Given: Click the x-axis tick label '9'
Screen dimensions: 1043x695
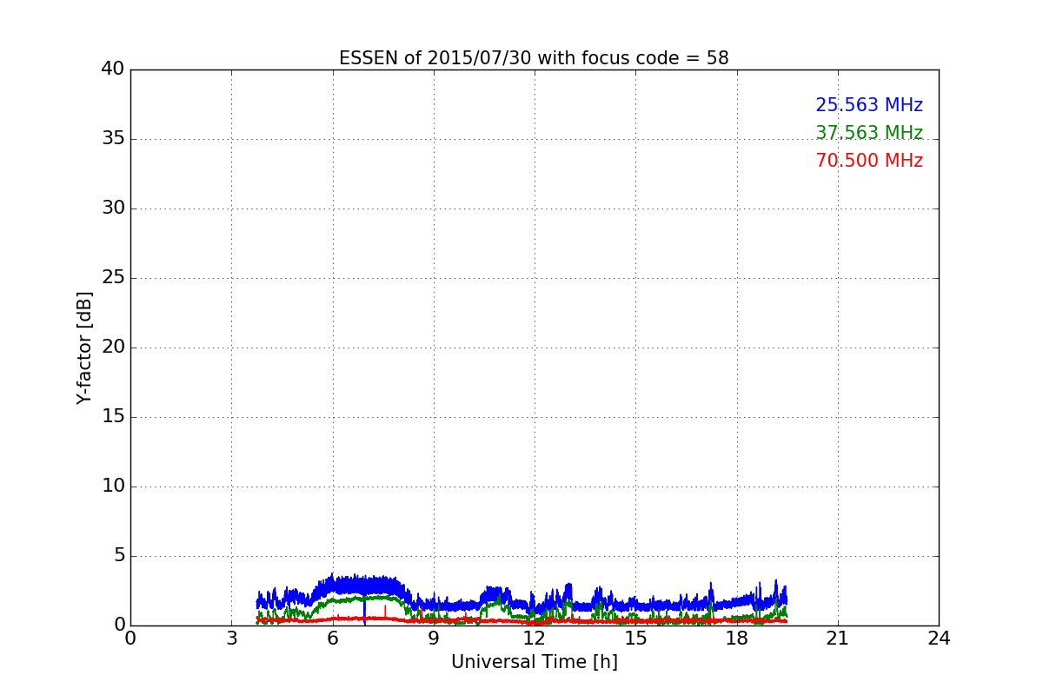Looking at the screenshot, I should (434, 639).
